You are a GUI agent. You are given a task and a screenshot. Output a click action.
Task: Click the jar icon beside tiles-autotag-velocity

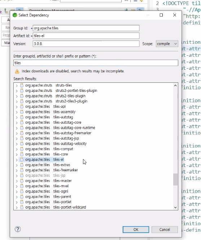pyautogui.click(x=22, y=143)
